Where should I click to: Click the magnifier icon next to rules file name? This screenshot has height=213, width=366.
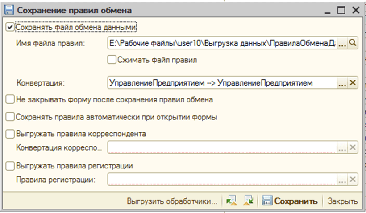[353, 43]
